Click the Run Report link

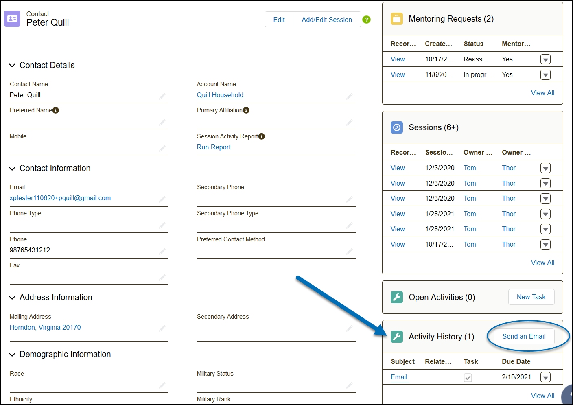click(x=214, y=147)
